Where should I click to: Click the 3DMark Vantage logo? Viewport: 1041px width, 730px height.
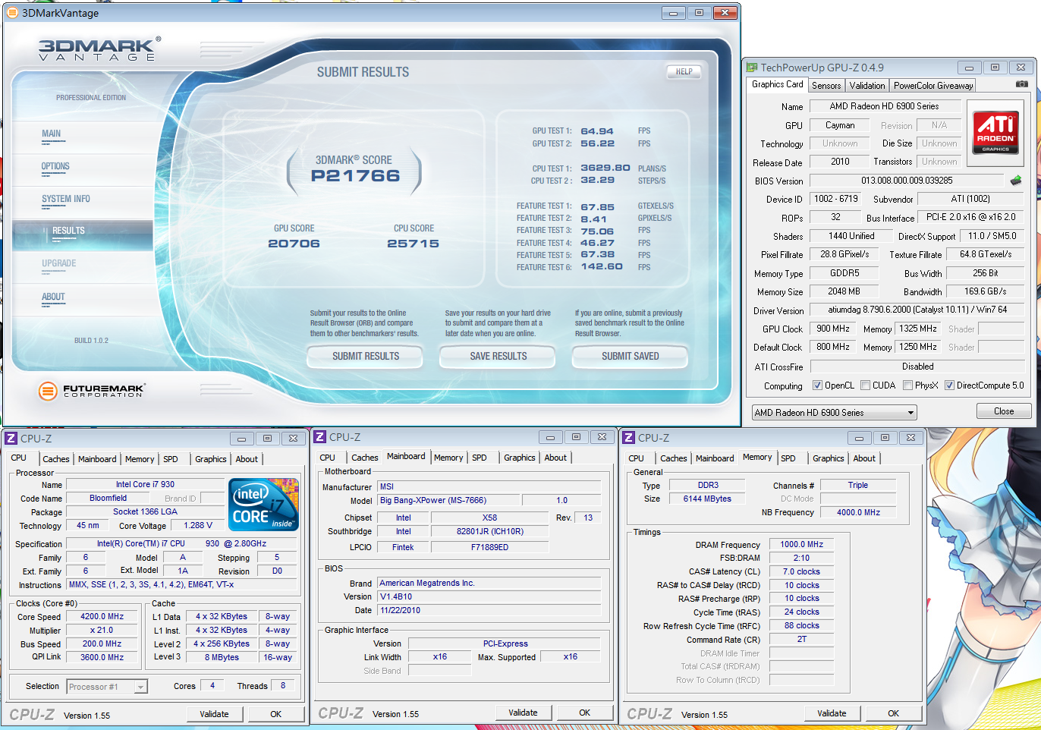click(x=99, y=49)
